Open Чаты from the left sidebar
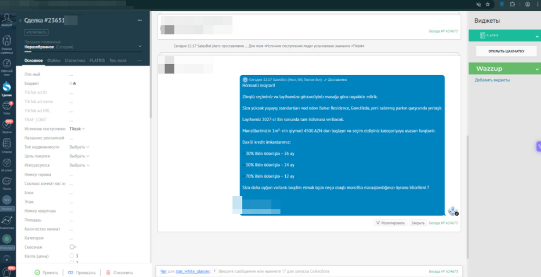The height and width of the screenshot is (277, 541). coord(7,106)
